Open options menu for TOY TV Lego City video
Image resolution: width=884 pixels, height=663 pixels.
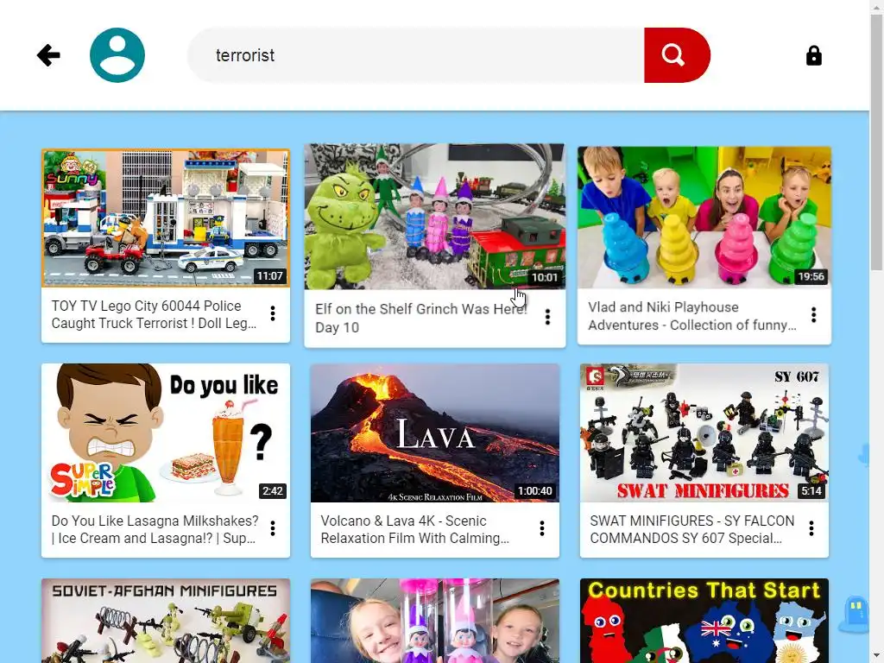pos(273,313)
